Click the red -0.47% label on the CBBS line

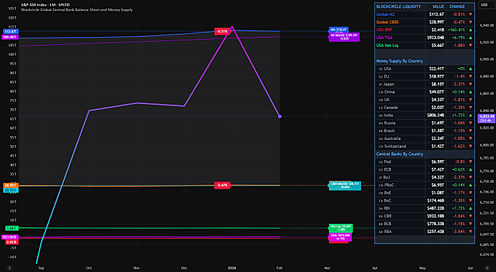coord(223,185)
